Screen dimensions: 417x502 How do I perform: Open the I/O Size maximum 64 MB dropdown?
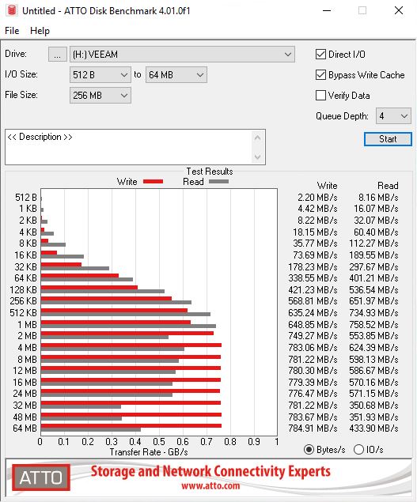[176, 75]
